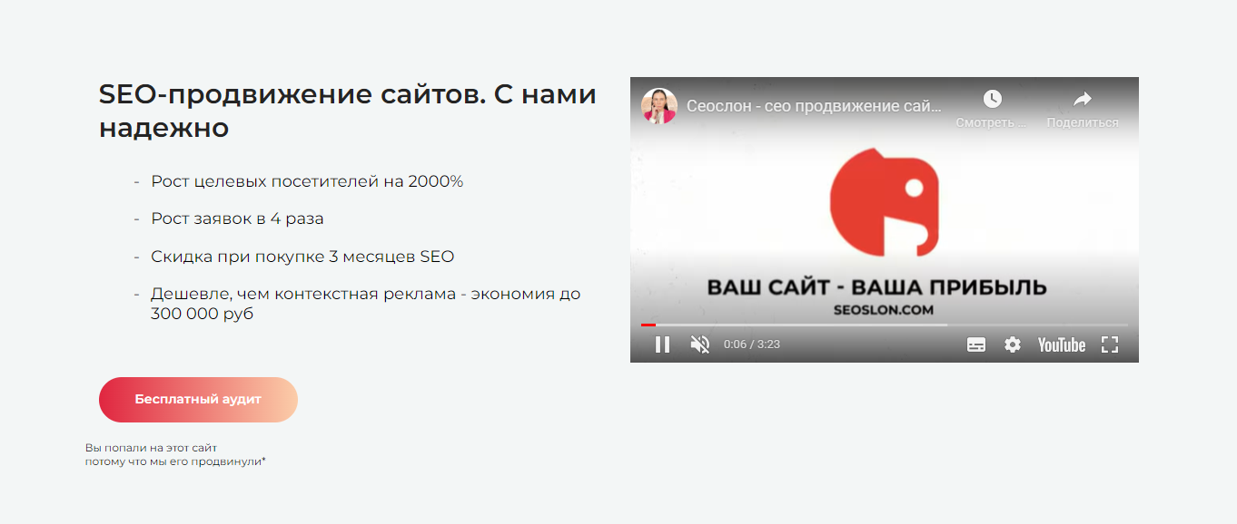The image size is (1237, 524).
Task: Click the video time display '0:06 / 3:23'
Action: [x=752, y=344]
